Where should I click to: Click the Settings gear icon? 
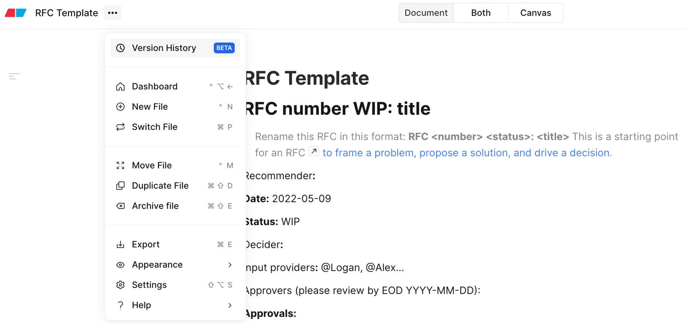point(120,285)
